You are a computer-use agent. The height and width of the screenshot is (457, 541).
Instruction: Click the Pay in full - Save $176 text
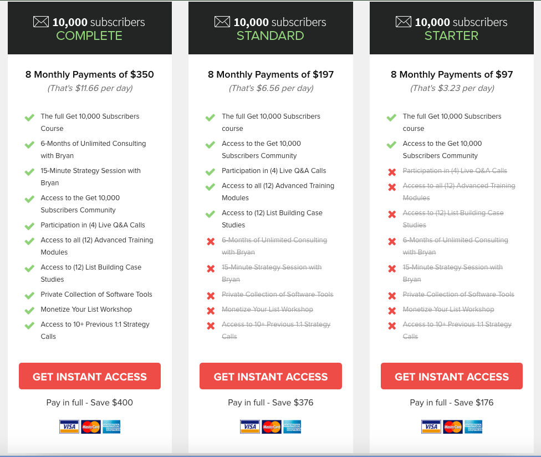452,403
